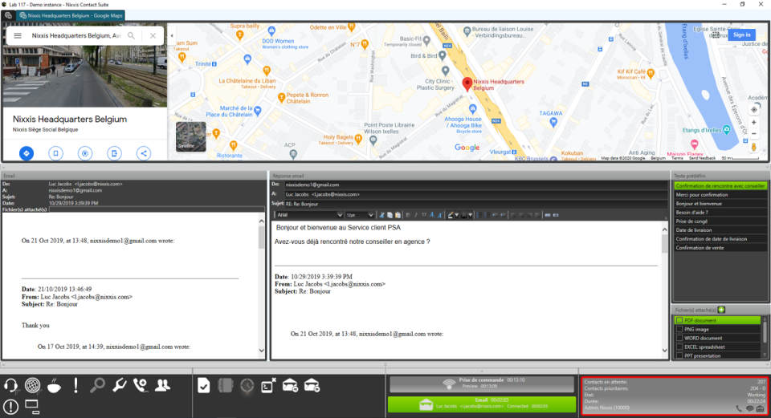
Task: Select 'Bonjour et bienvenue' predefined text
Action: [x=720, y=203]
